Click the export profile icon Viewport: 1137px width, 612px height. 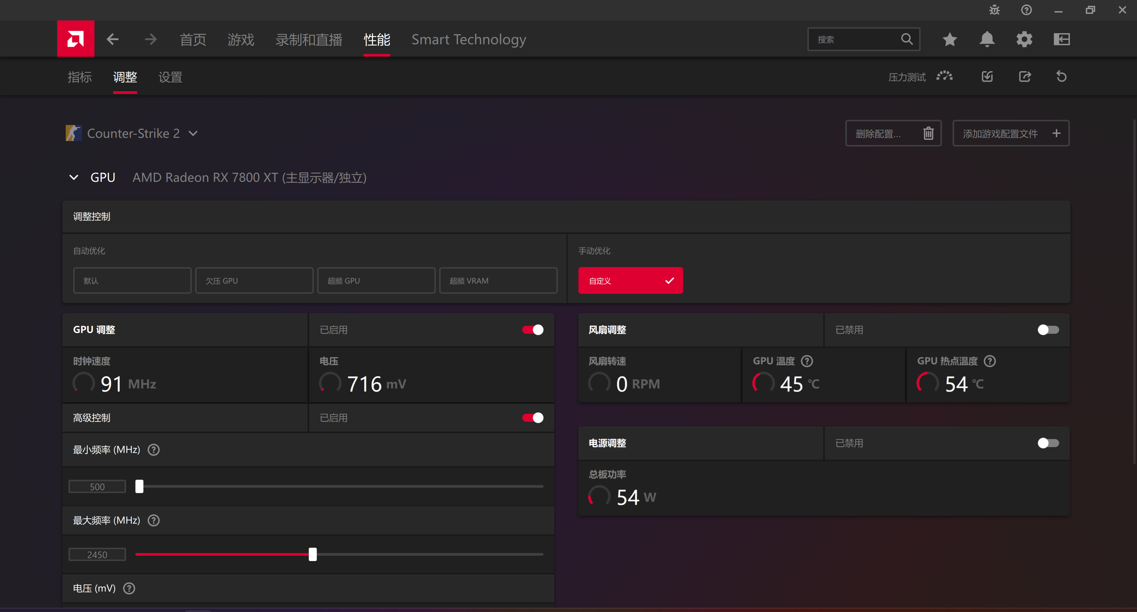1025,76
